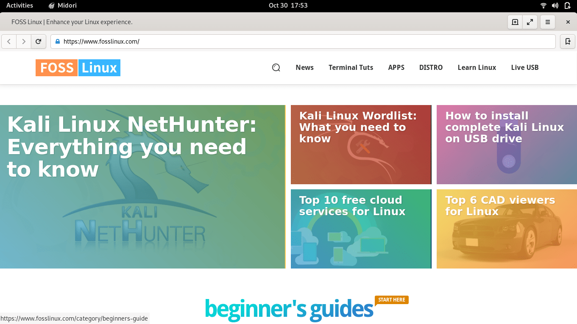This screenshot has width=577, height=324.
Task: Click the tab title FOSS Linux Enhance your Linux experience
Action: (x=72, y=22)
